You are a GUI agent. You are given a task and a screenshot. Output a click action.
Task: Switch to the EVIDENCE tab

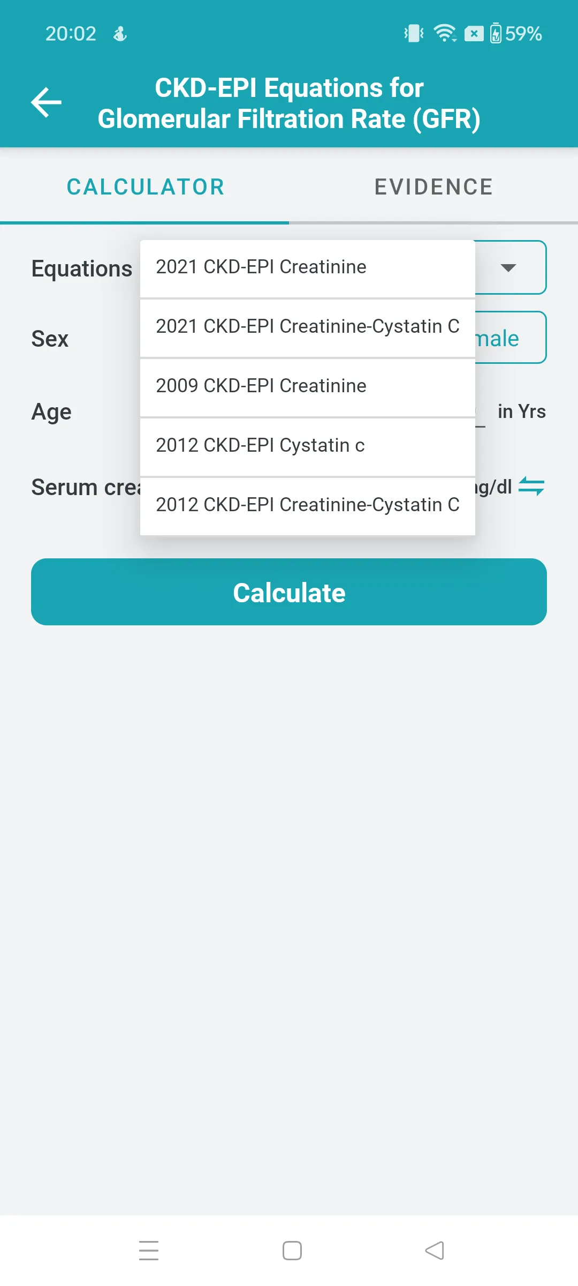tap(433, 186)
